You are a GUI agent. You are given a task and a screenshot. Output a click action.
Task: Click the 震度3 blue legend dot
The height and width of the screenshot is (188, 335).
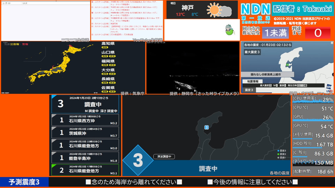coord(278,151)
